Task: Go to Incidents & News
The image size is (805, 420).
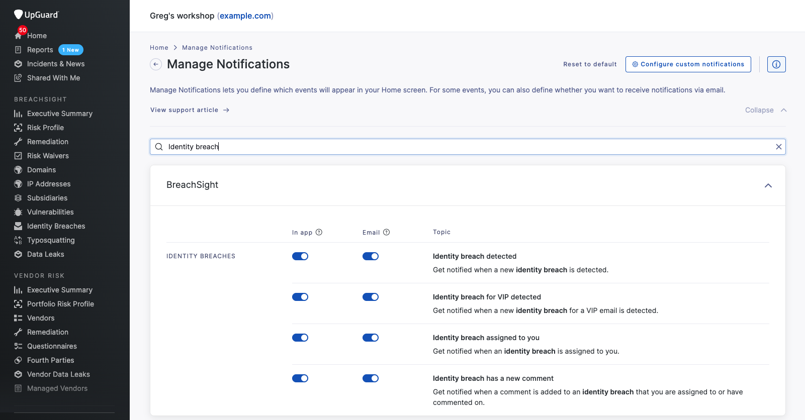Action: (x=56, y=64)
